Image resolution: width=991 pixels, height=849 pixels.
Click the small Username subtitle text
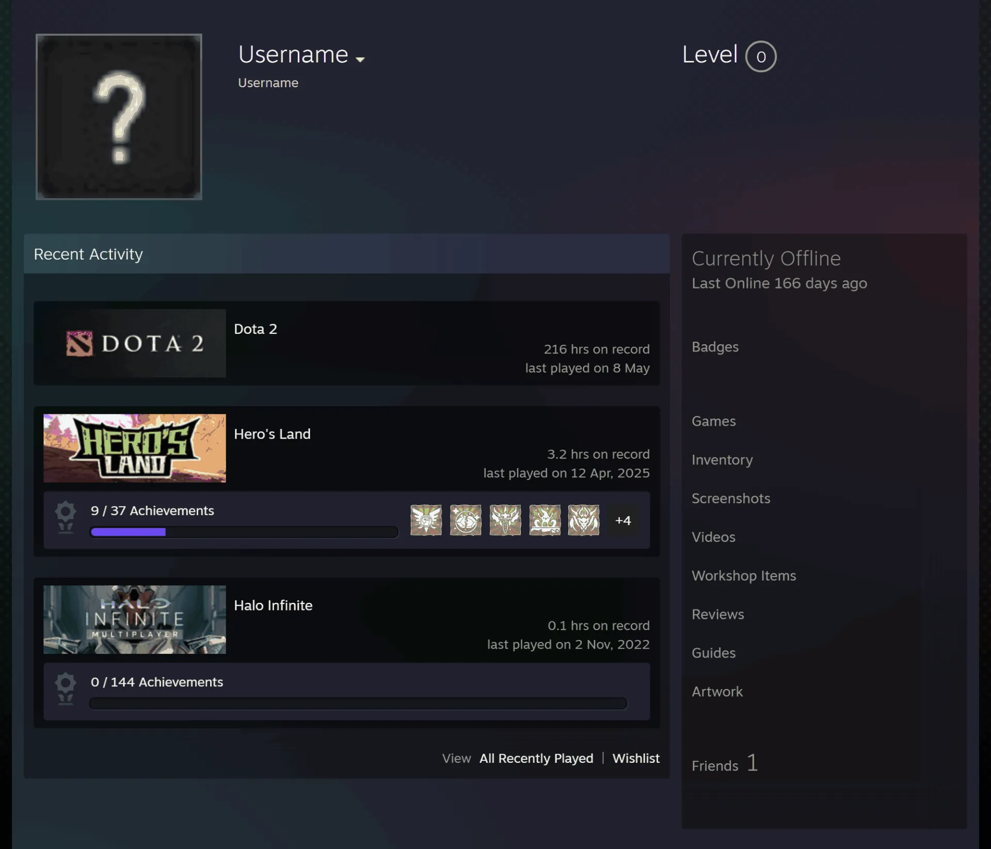[268, 83]
